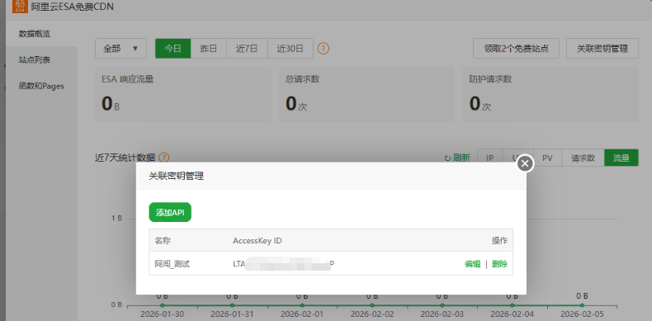Click the help icon beside 近7天统计数据
652x321 pixels.
point(164,158)
